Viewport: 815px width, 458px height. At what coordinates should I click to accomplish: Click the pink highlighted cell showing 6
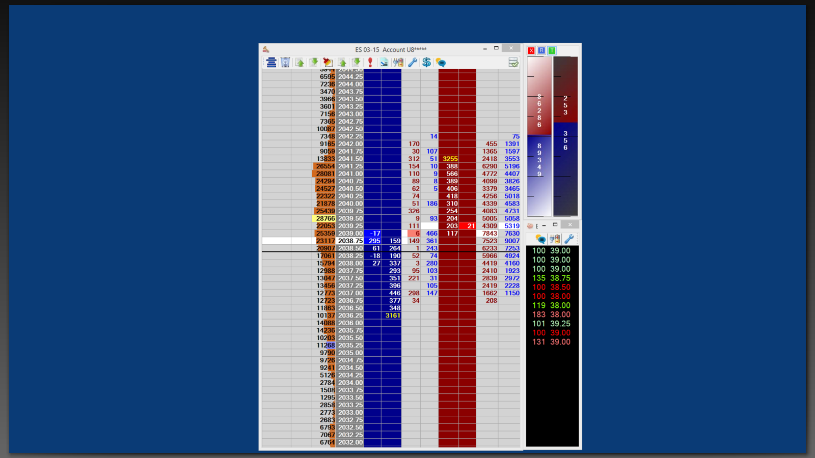click(414, 234)
